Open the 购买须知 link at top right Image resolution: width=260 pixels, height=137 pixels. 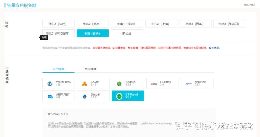249,5
